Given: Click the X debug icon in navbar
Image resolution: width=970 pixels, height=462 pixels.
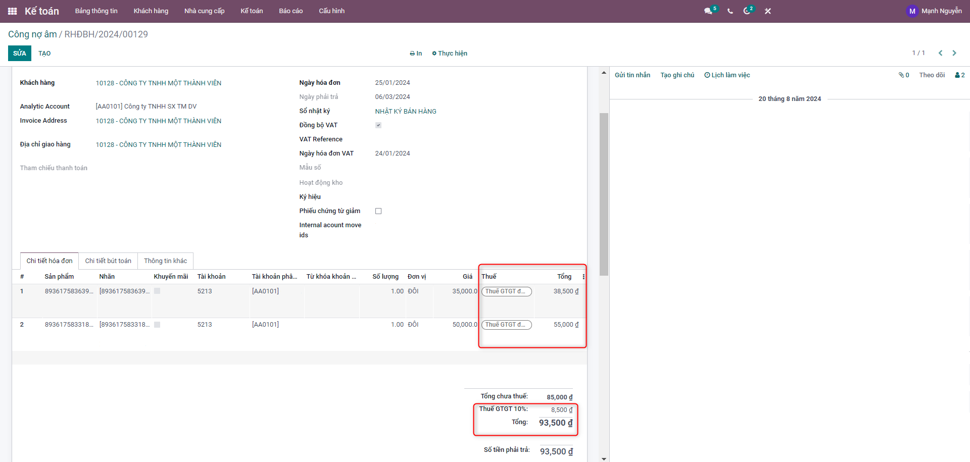Looking at the screenshot, I should tap(767, 11).
